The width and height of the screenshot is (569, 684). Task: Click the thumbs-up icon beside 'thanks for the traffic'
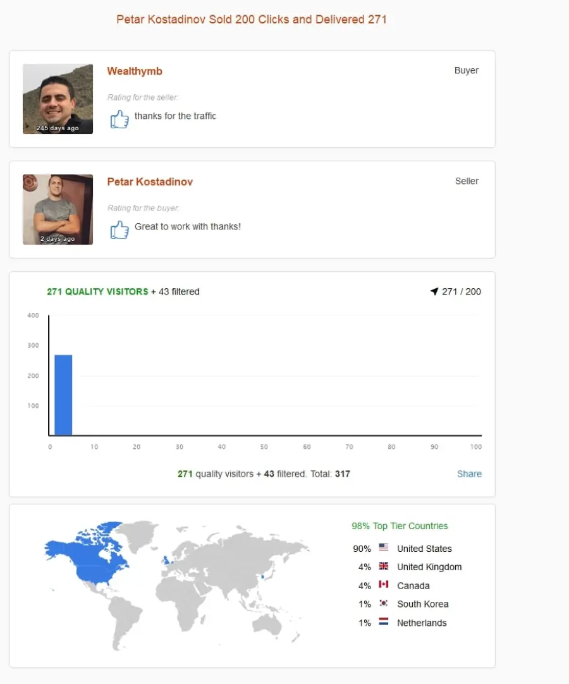119,119
